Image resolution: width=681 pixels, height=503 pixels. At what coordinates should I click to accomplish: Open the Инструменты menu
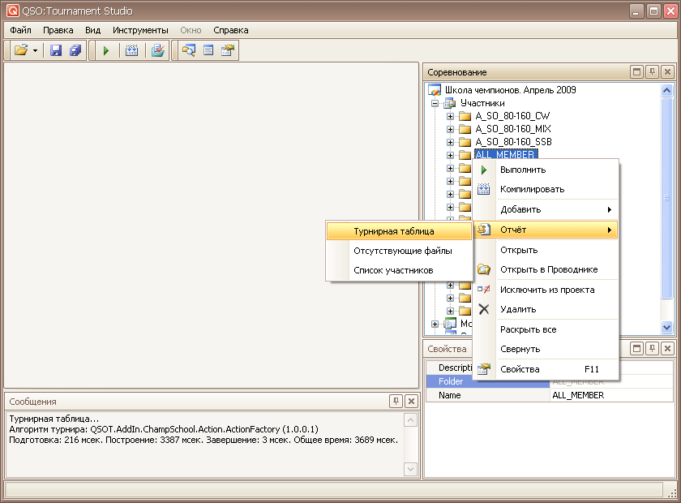tap(140, 30)
